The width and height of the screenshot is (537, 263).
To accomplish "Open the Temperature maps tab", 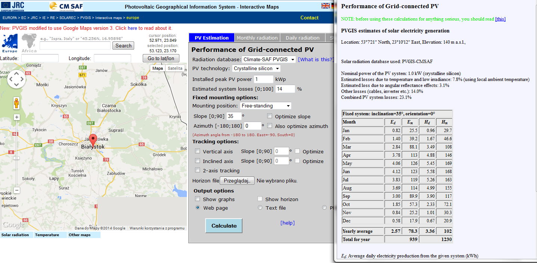I will [50, 235].
